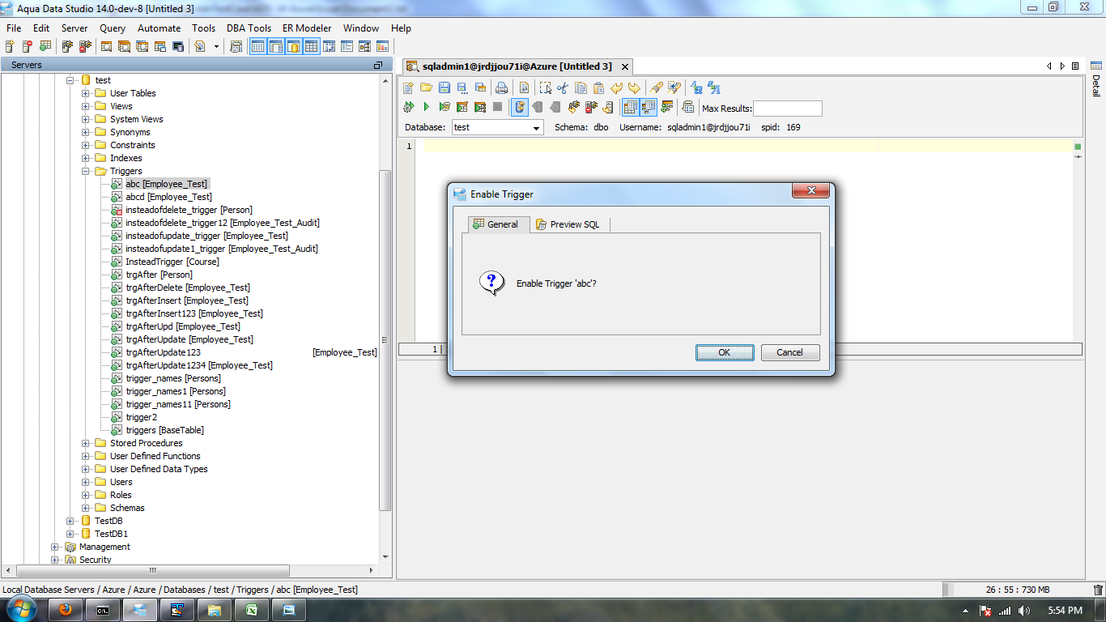Click the blue question mark icon in dialog

click(491, 283)
